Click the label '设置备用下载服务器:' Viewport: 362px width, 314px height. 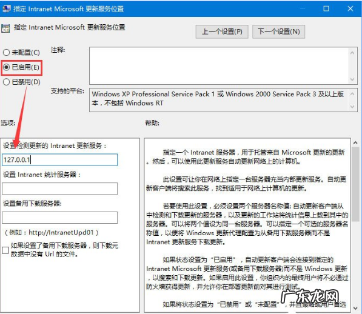(32, 204)
